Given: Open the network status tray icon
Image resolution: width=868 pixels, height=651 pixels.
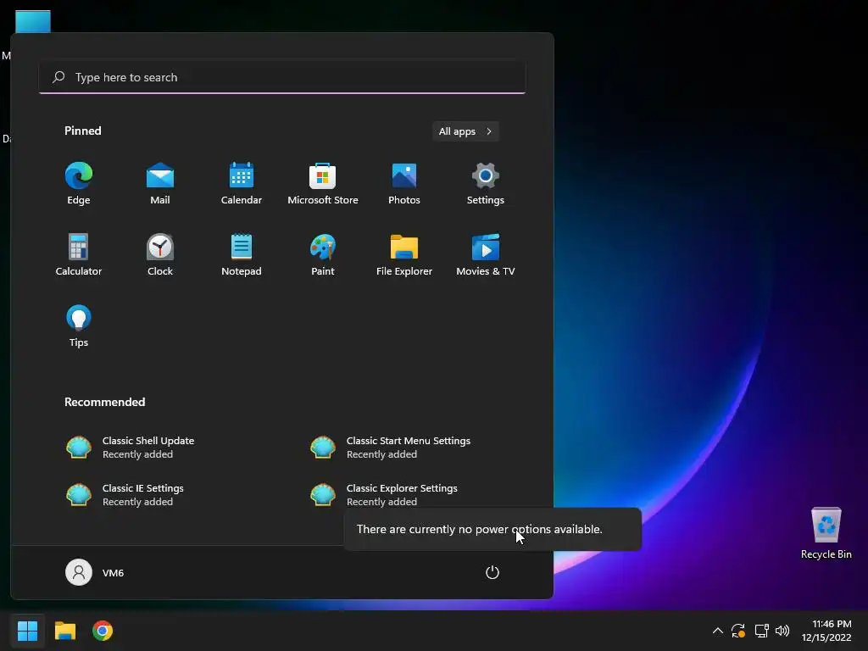Looking at the screenshot, I should click(x=762, y=631).
